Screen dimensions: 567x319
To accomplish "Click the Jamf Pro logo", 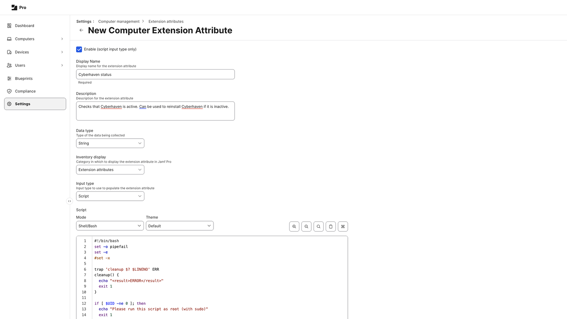I will pyautogui.click(x=19, y=8).
